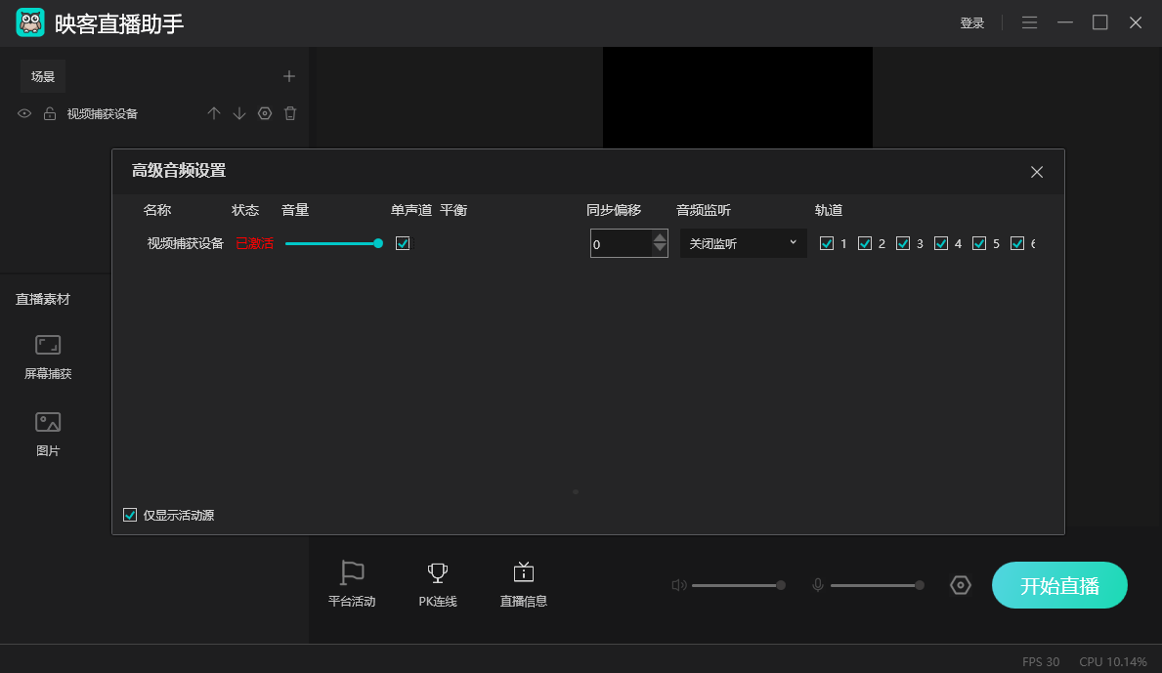Expand the 关闭监听 audio monitoring dropdown
This screenshot has height=673, width=1162.
click(743, 243)
